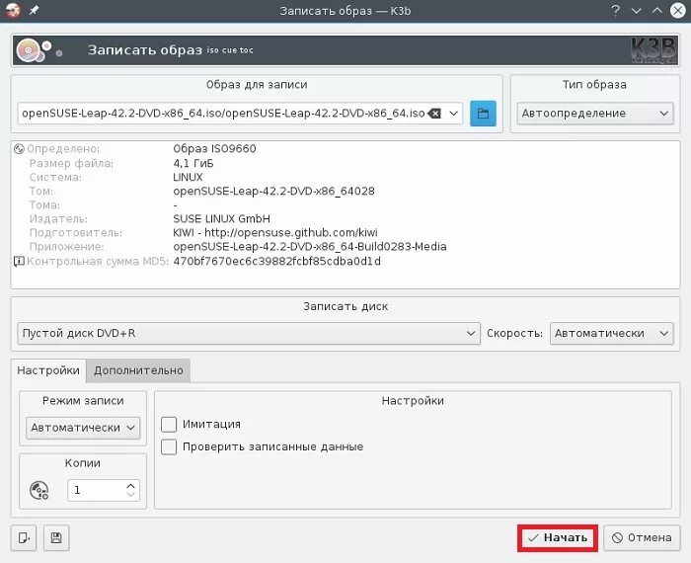Enable Проверить записанные данные checkbox
The image size is (691, 563).
tap(169, 446)
